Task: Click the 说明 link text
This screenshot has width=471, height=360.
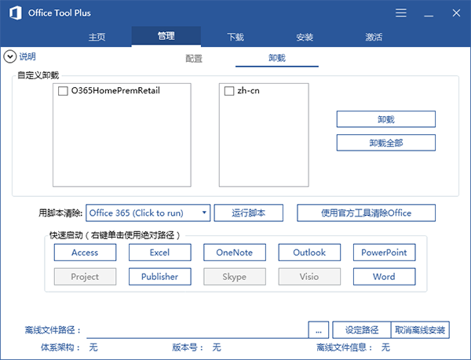Action: pos(27,56)
